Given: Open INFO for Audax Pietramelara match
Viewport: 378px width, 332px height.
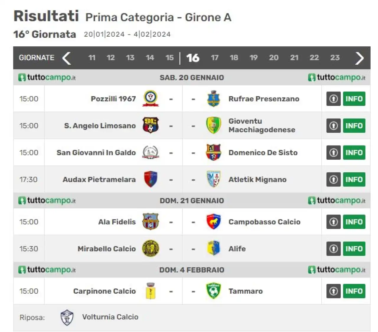Looking at the screenshot, I should click(x=354, y=179).
